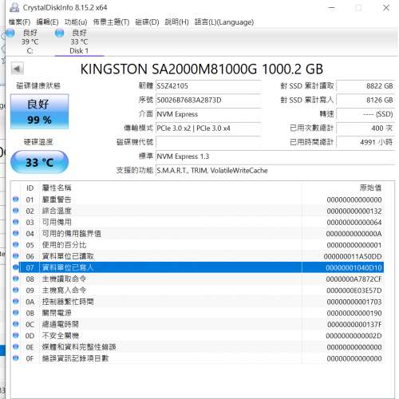Select attribute row 09 主機寫入命令
The image size is (399, 399).
pyautogui.click(x=197, y=290)
